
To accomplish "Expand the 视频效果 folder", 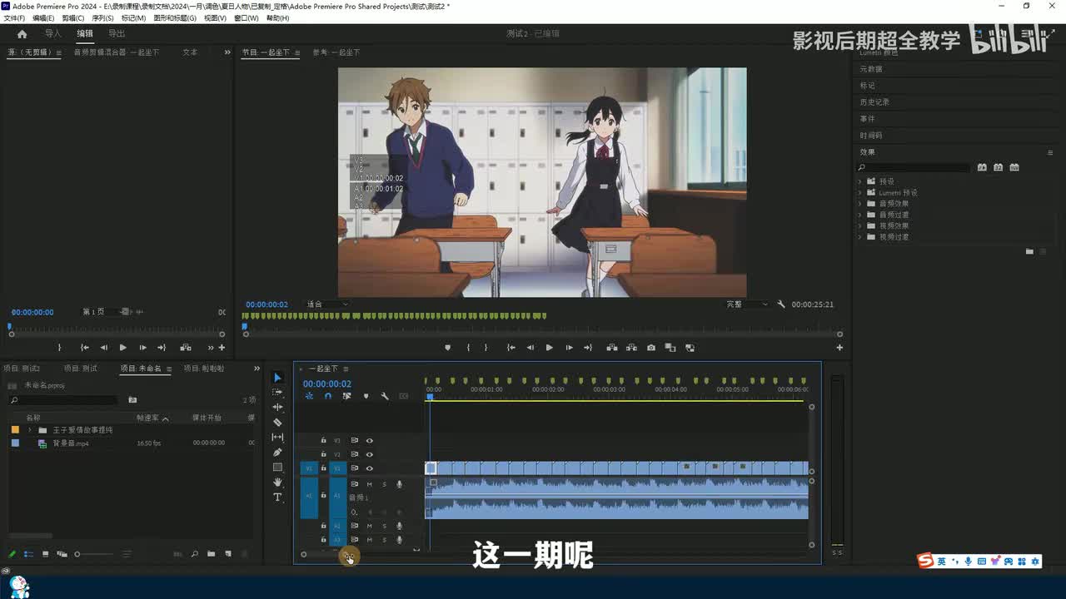I will (x=860, y=226).
